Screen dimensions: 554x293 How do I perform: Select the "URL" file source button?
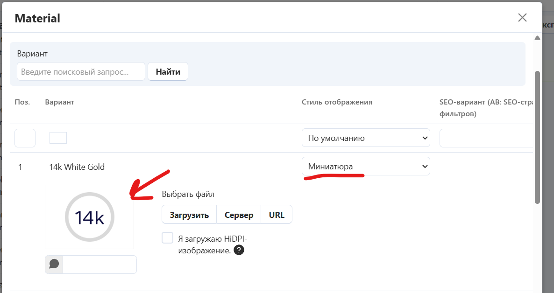coord(277,215)
